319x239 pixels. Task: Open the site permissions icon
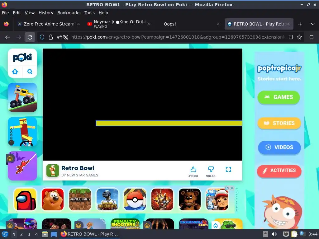(60, 37)
